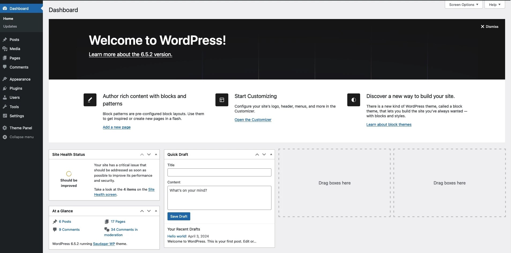Click the pages icon next to 17 Pages

[x=107, y=221]
